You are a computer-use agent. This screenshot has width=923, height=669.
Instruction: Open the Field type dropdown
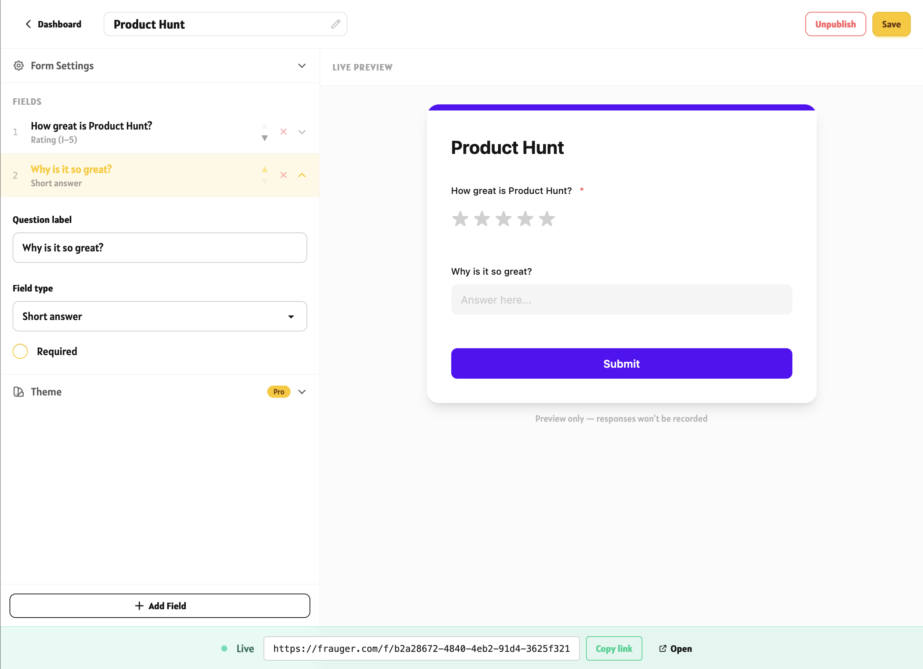pyautogui.click(x=160, y=316)
